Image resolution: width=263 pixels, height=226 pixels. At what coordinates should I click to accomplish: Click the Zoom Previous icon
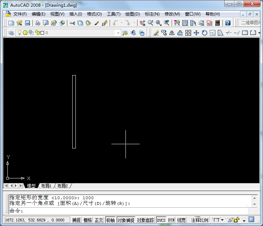(x=166, y=23)
